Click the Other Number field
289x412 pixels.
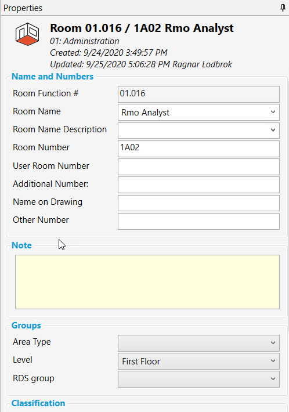click(198, 221)
